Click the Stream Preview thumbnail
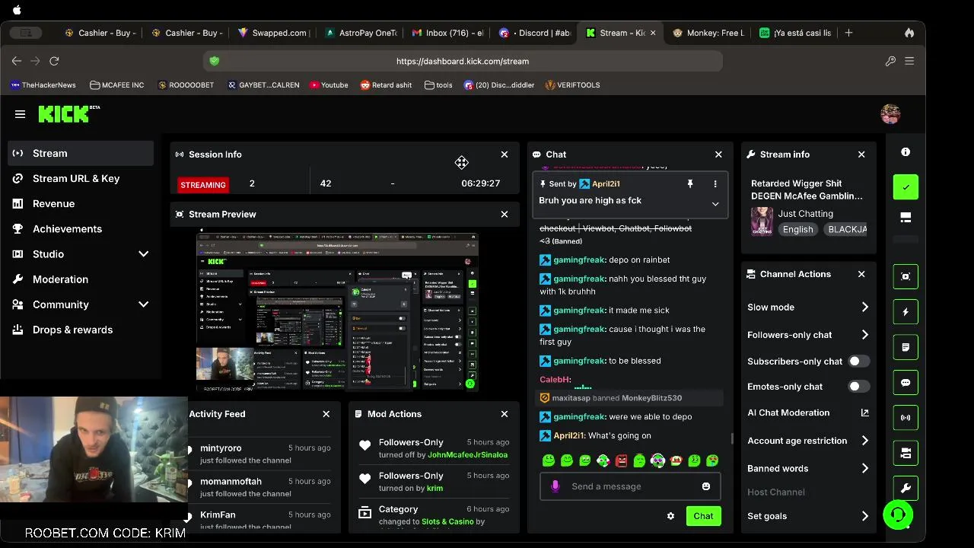Viewport: 974px width, 548px height. pos(337,311)
